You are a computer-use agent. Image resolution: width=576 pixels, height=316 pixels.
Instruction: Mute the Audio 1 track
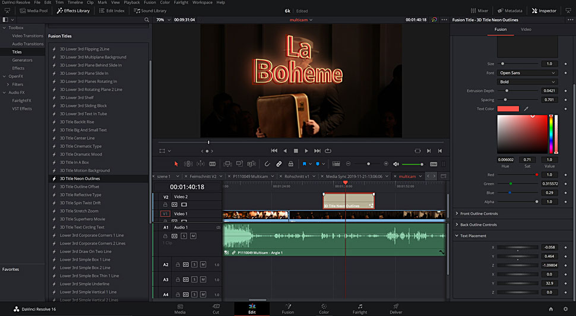click(x=193, y=236)
